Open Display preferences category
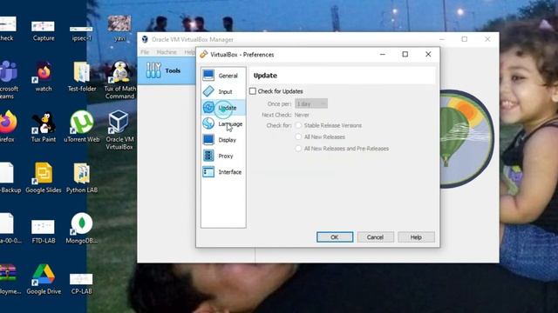The height and width of the screenshot is (313, 558). pyautogui.click(x=223, y=140)
